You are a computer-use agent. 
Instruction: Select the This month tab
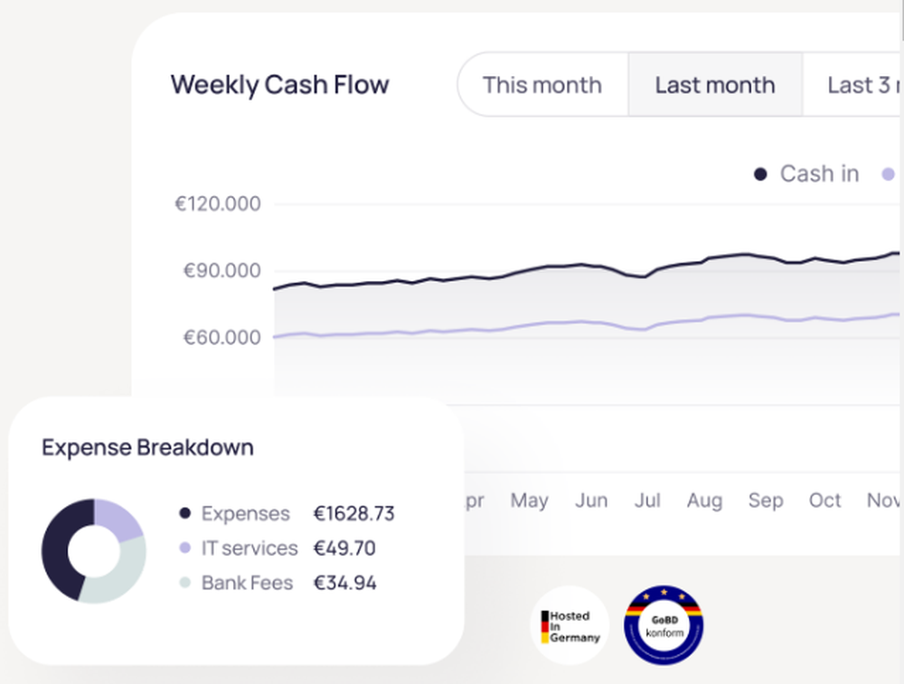pos(542,85)
